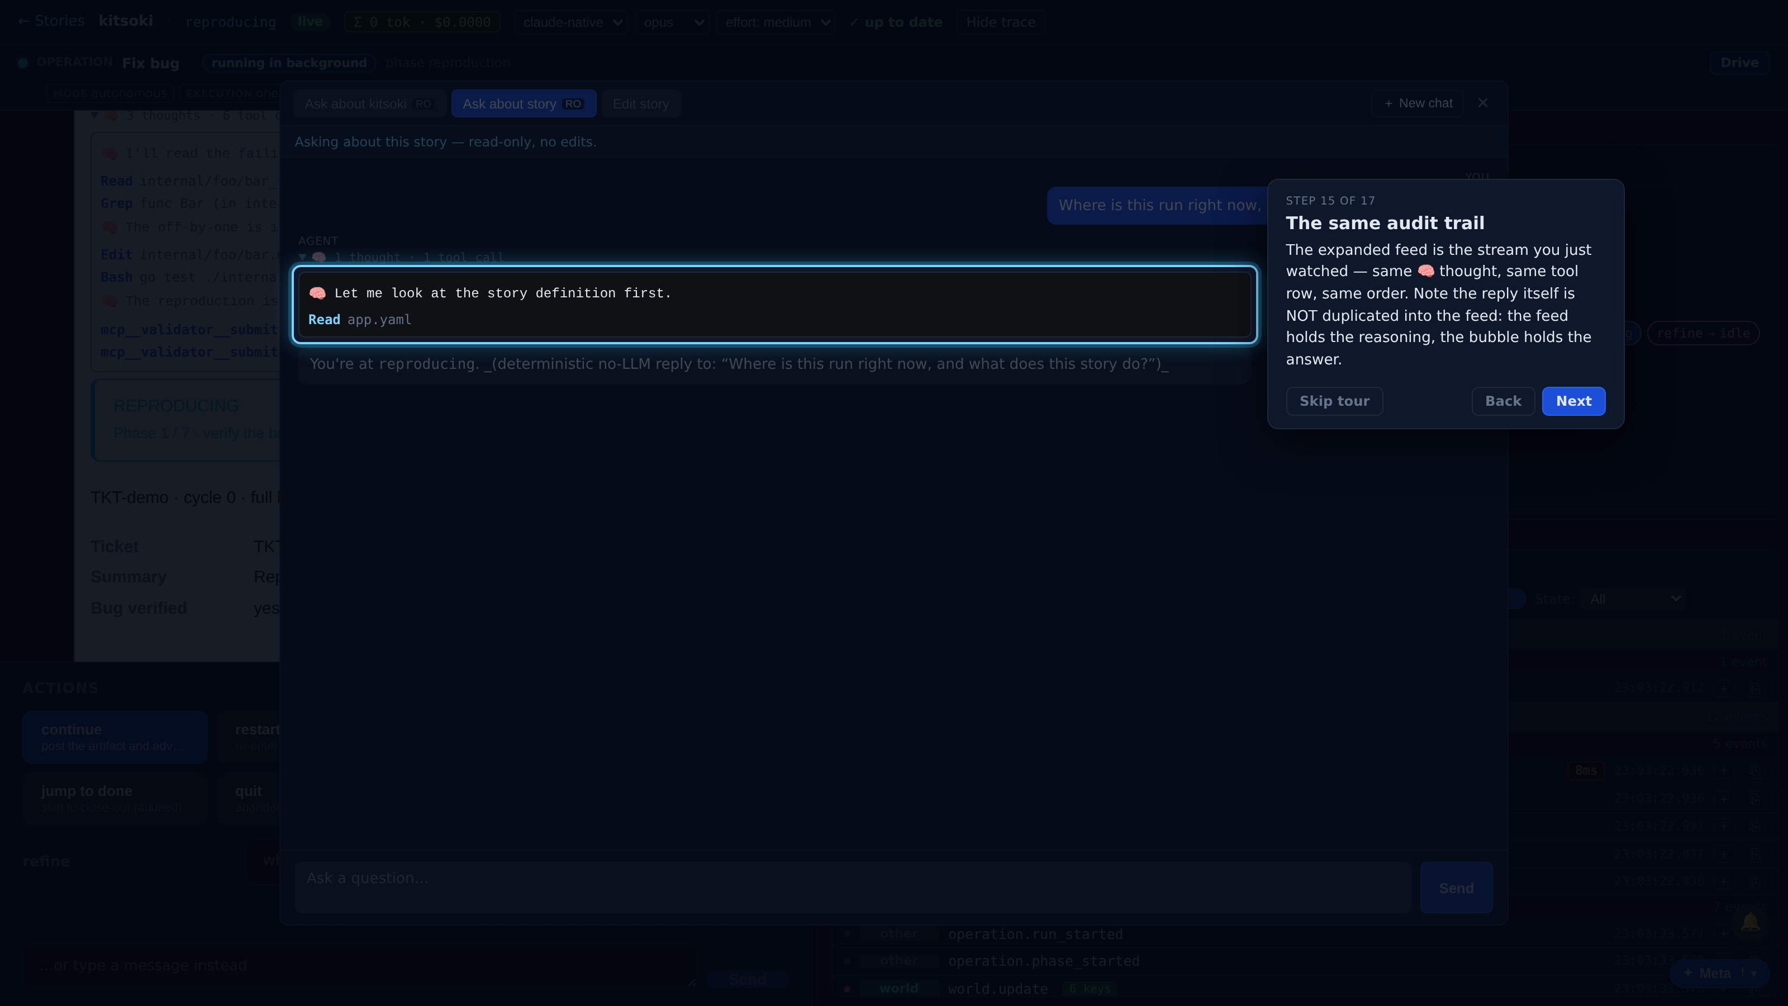The width and height of the screenshot is (1788, 1006).
Task: Click the refine → idle pill
Action: coord(1703,333)
